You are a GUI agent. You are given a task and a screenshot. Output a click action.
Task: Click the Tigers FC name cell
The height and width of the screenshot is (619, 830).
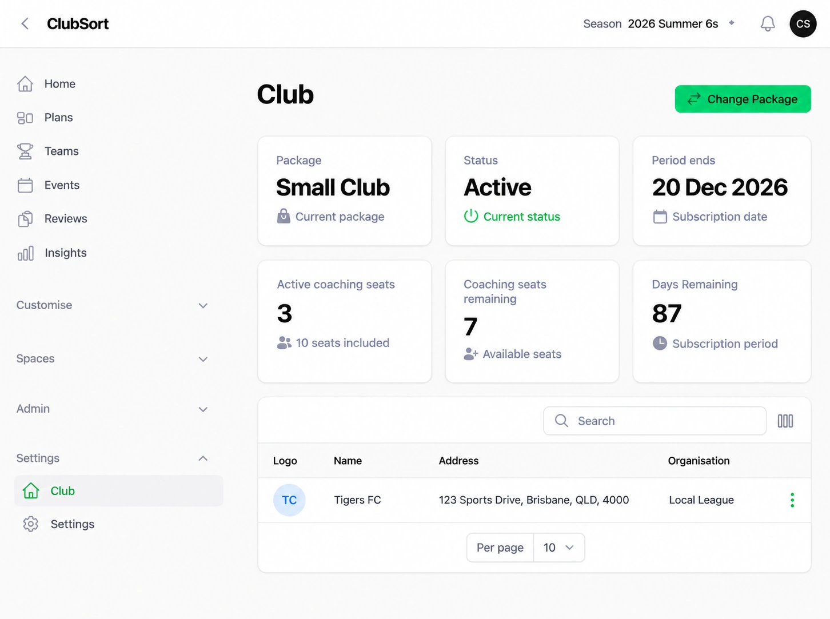pos(357,500)
